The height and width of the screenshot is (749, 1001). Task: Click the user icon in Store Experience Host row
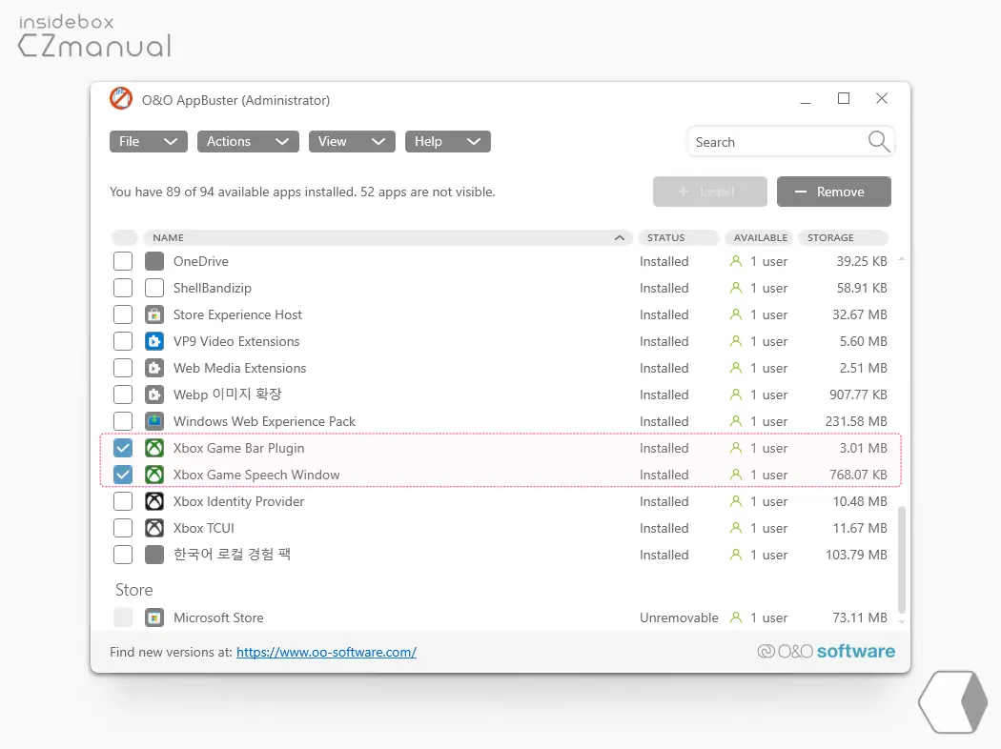click(x=736, y=314)
